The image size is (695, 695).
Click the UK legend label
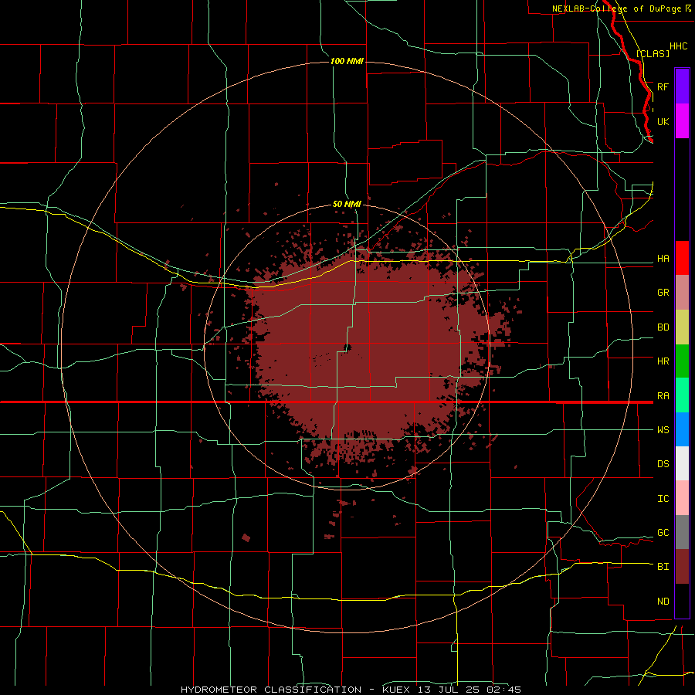coord(663,121)
